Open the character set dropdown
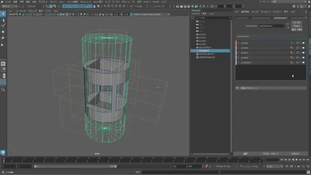This screenshot has height=175, width=311. [224, 166]
